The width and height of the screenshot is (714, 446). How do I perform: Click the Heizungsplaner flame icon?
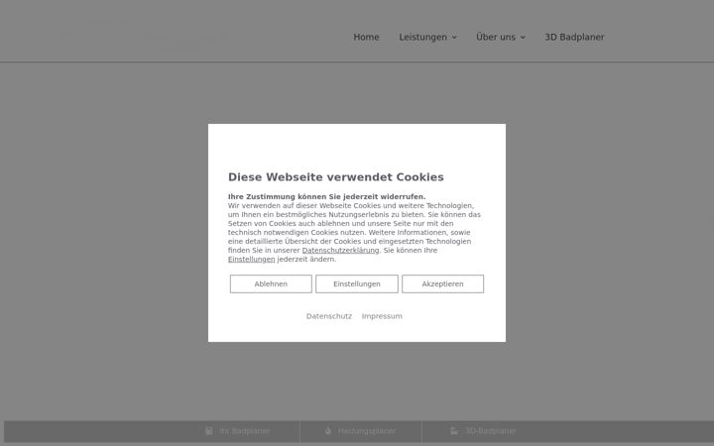[x=328, y=431]
